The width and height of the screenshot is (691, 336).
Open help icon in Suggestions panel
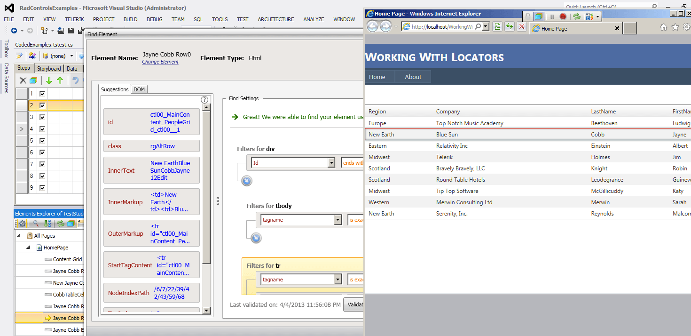click(204, 100)
